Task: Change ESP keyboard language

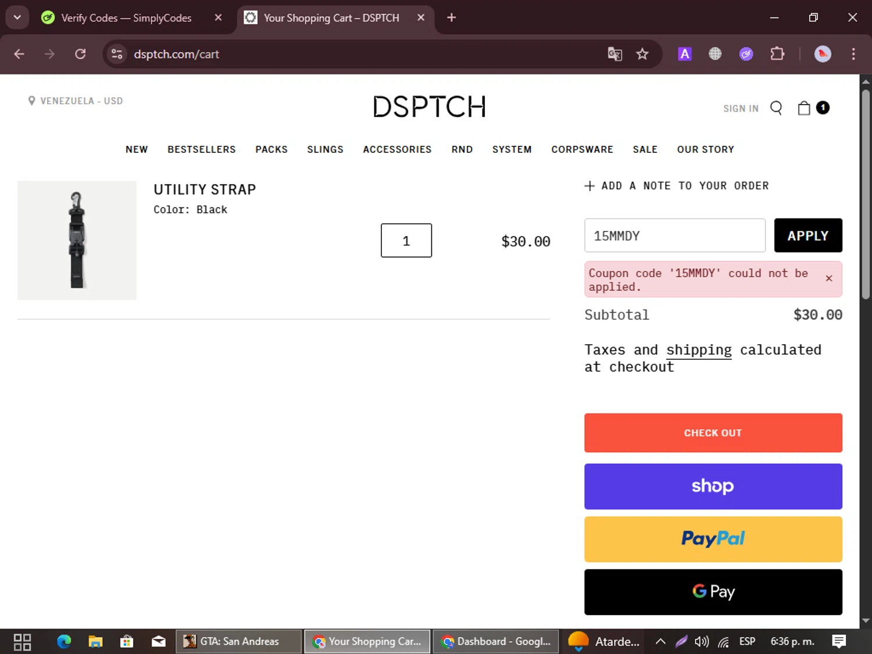Action: pos(747,641)
